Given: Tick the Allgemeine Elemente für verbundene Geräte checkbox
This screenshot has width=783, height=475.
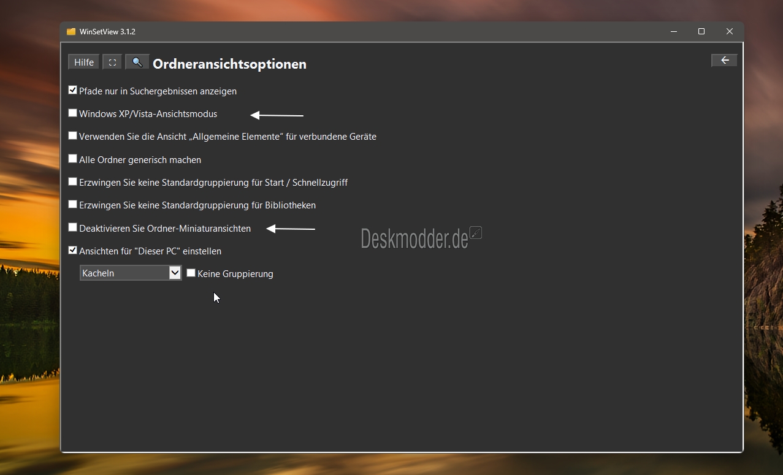Looking at the screenshot, I should pos(73,135).
